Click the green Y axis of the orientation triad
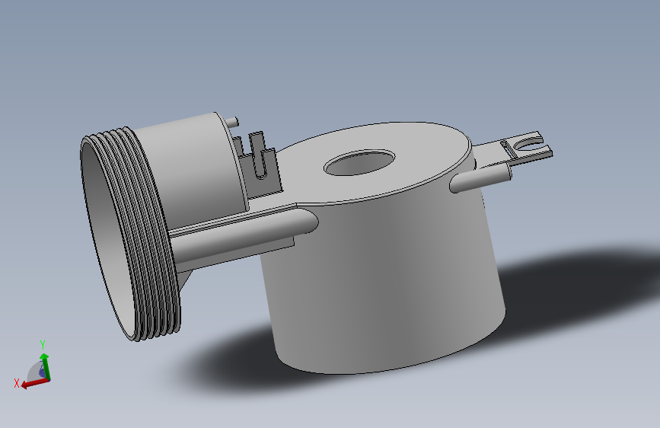 pos(46,367)
